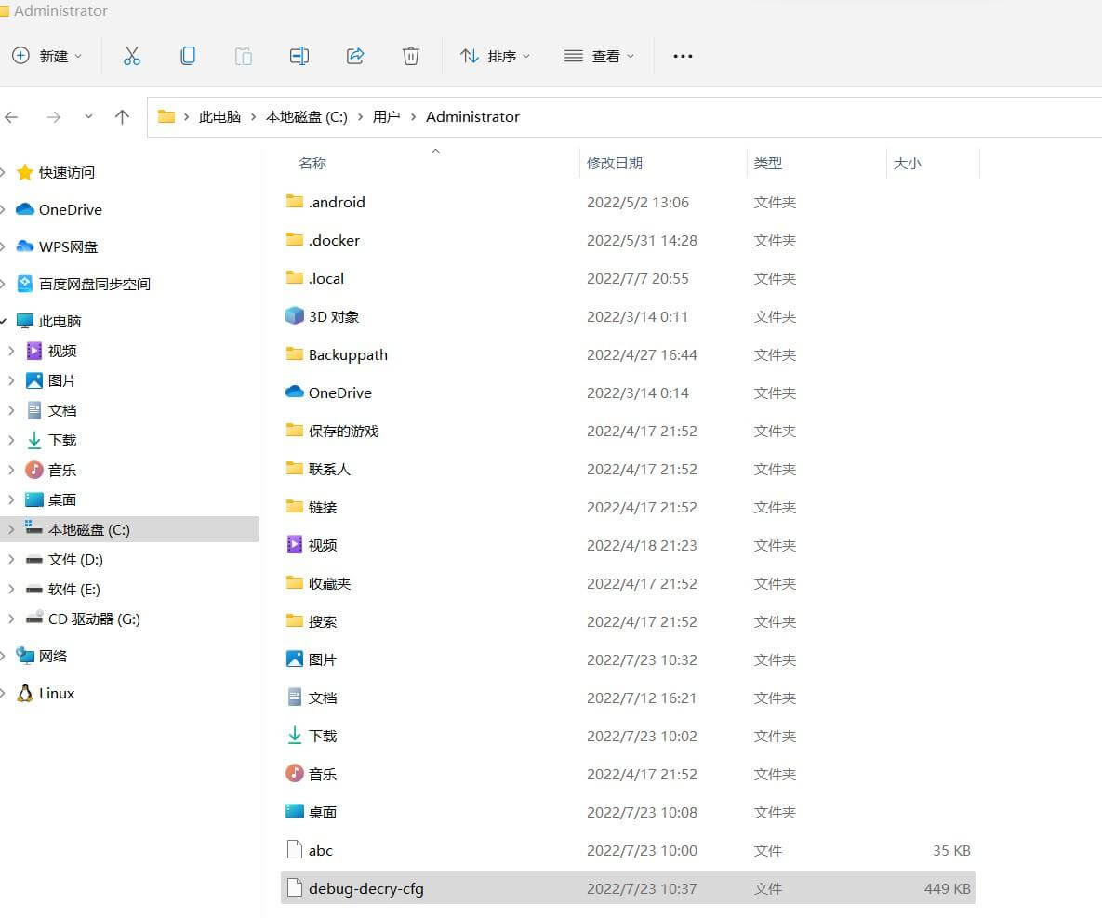Click 用户 in the breadcrumb path
The width and height of the screenshot is (1102, 918).
click(x=387, y=116)
